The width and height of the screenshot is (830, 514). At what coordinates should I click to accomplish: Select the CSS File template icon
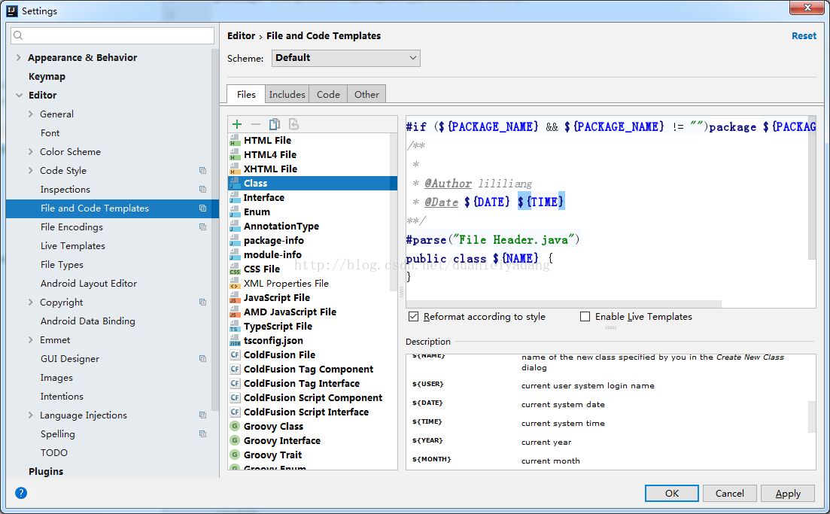[x=235, y=269]
